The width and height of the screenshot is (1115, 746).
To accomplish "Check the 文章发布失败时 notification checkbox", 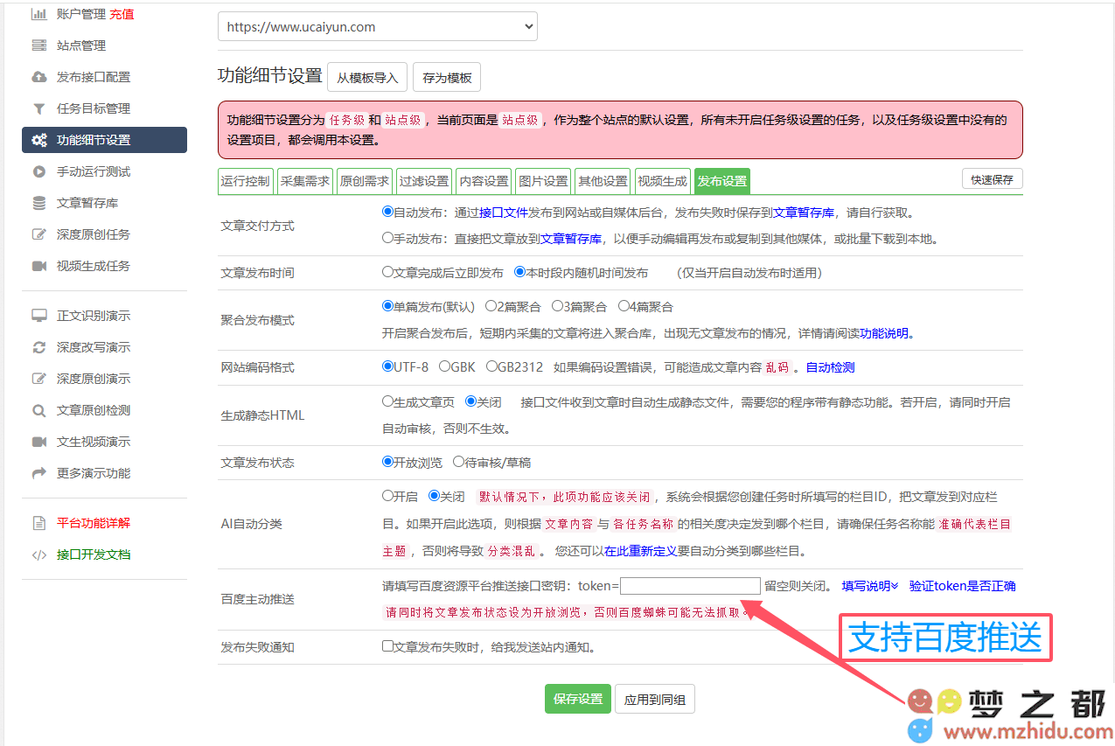I will pyautogui.click(x=387, y=646).
